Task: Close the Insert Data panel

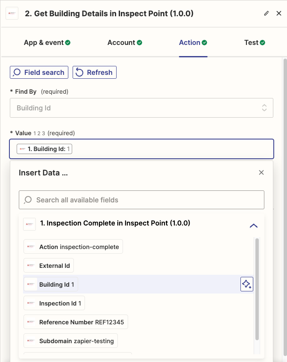Action: pos(261,172)
